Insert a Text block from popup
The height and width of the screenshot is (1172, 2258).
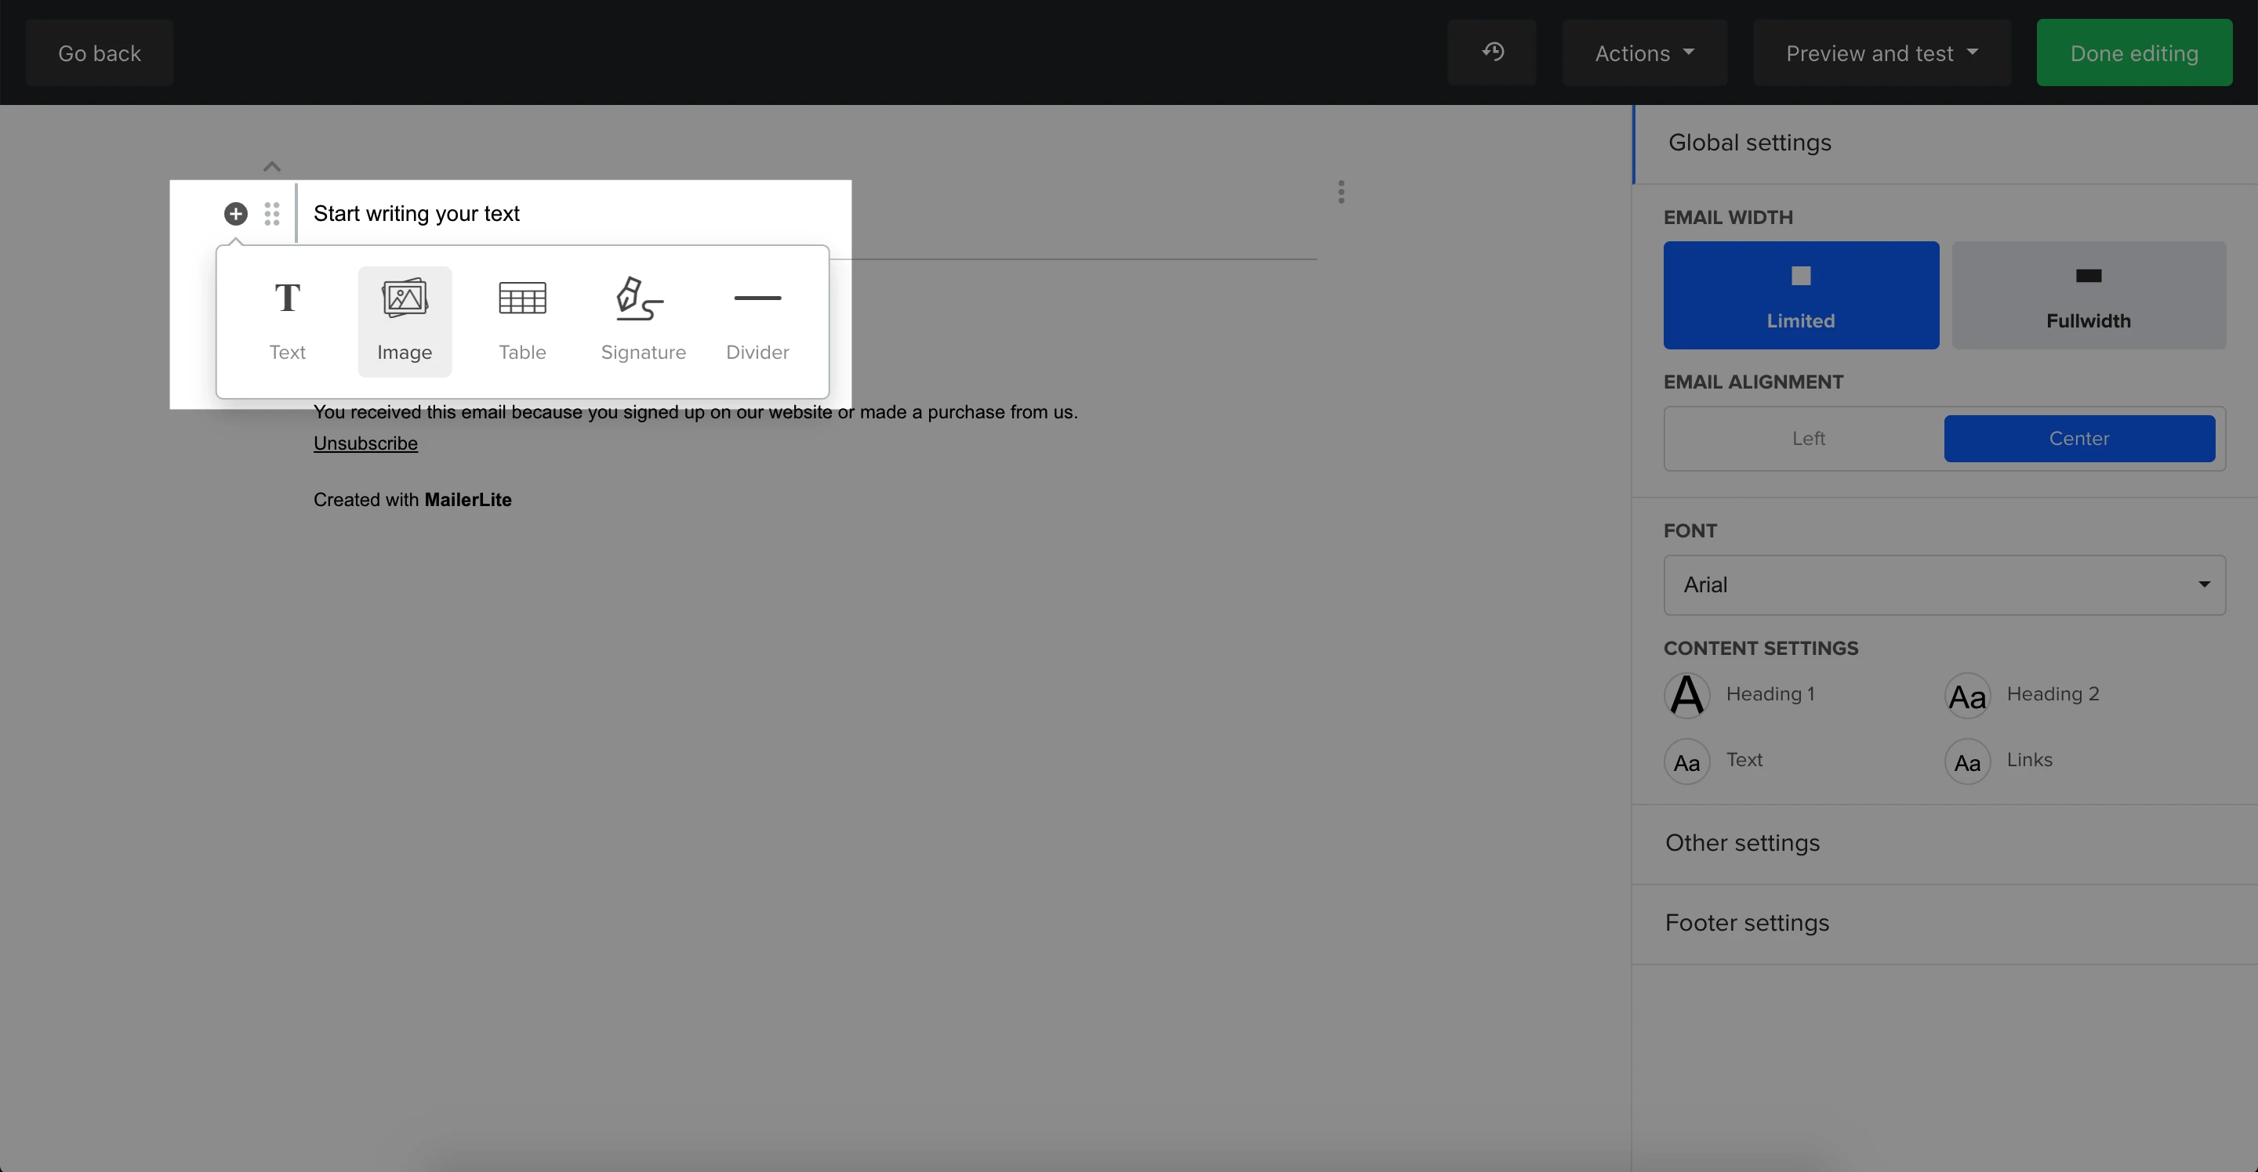coord(287,320)
